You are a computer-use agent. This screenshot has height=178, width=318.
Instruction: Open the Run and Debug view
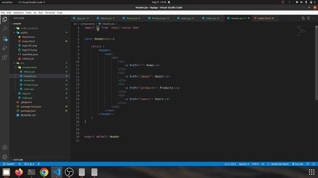pos(4,48)
